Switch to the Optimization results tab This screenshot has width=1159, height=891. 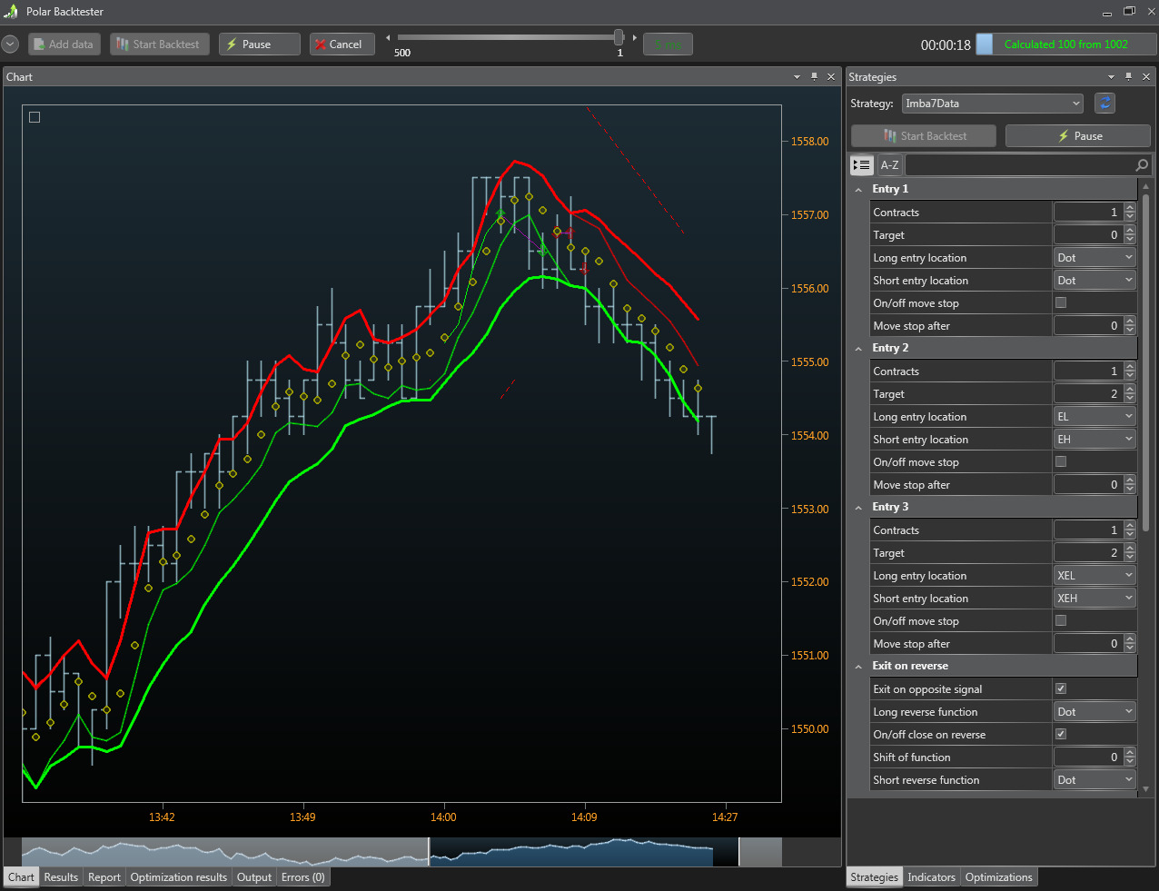[178, 877]
